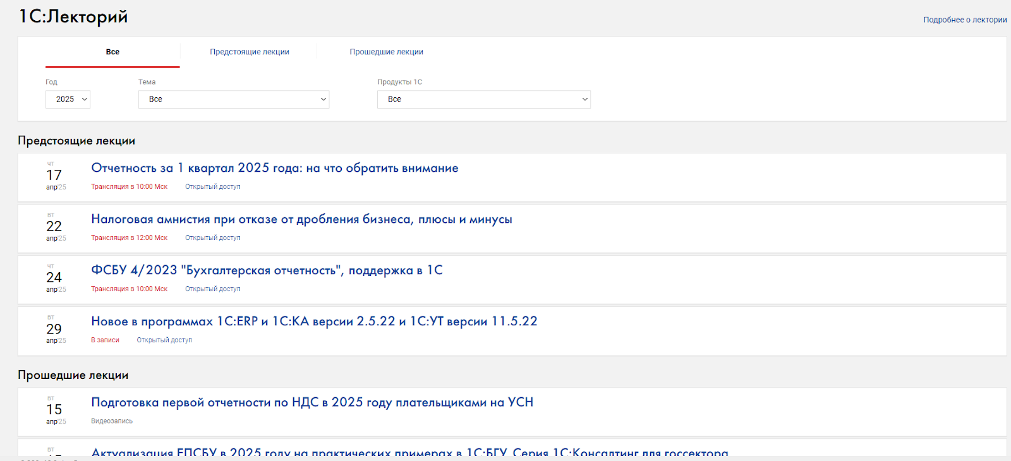Screen dimensions: 1011x461
Task: Click Открытый доступ under Новое в программах
Action: point(164,340)
